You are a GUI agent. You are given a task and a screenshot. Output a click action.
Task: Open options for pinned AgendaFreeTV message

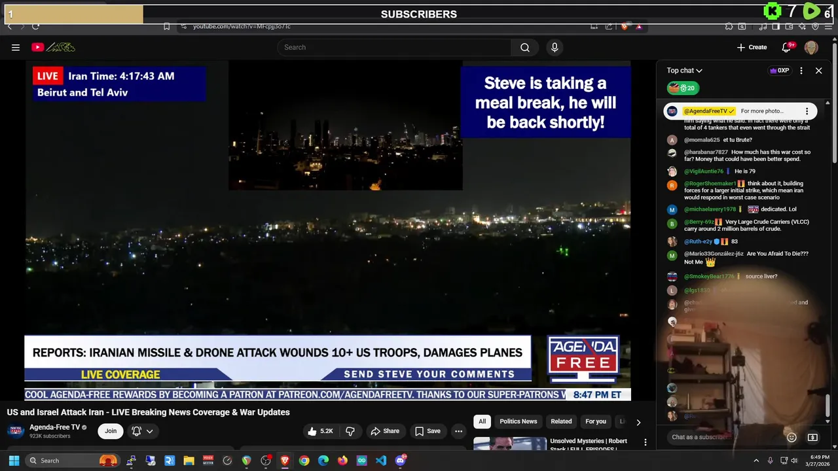click(807, 111)
